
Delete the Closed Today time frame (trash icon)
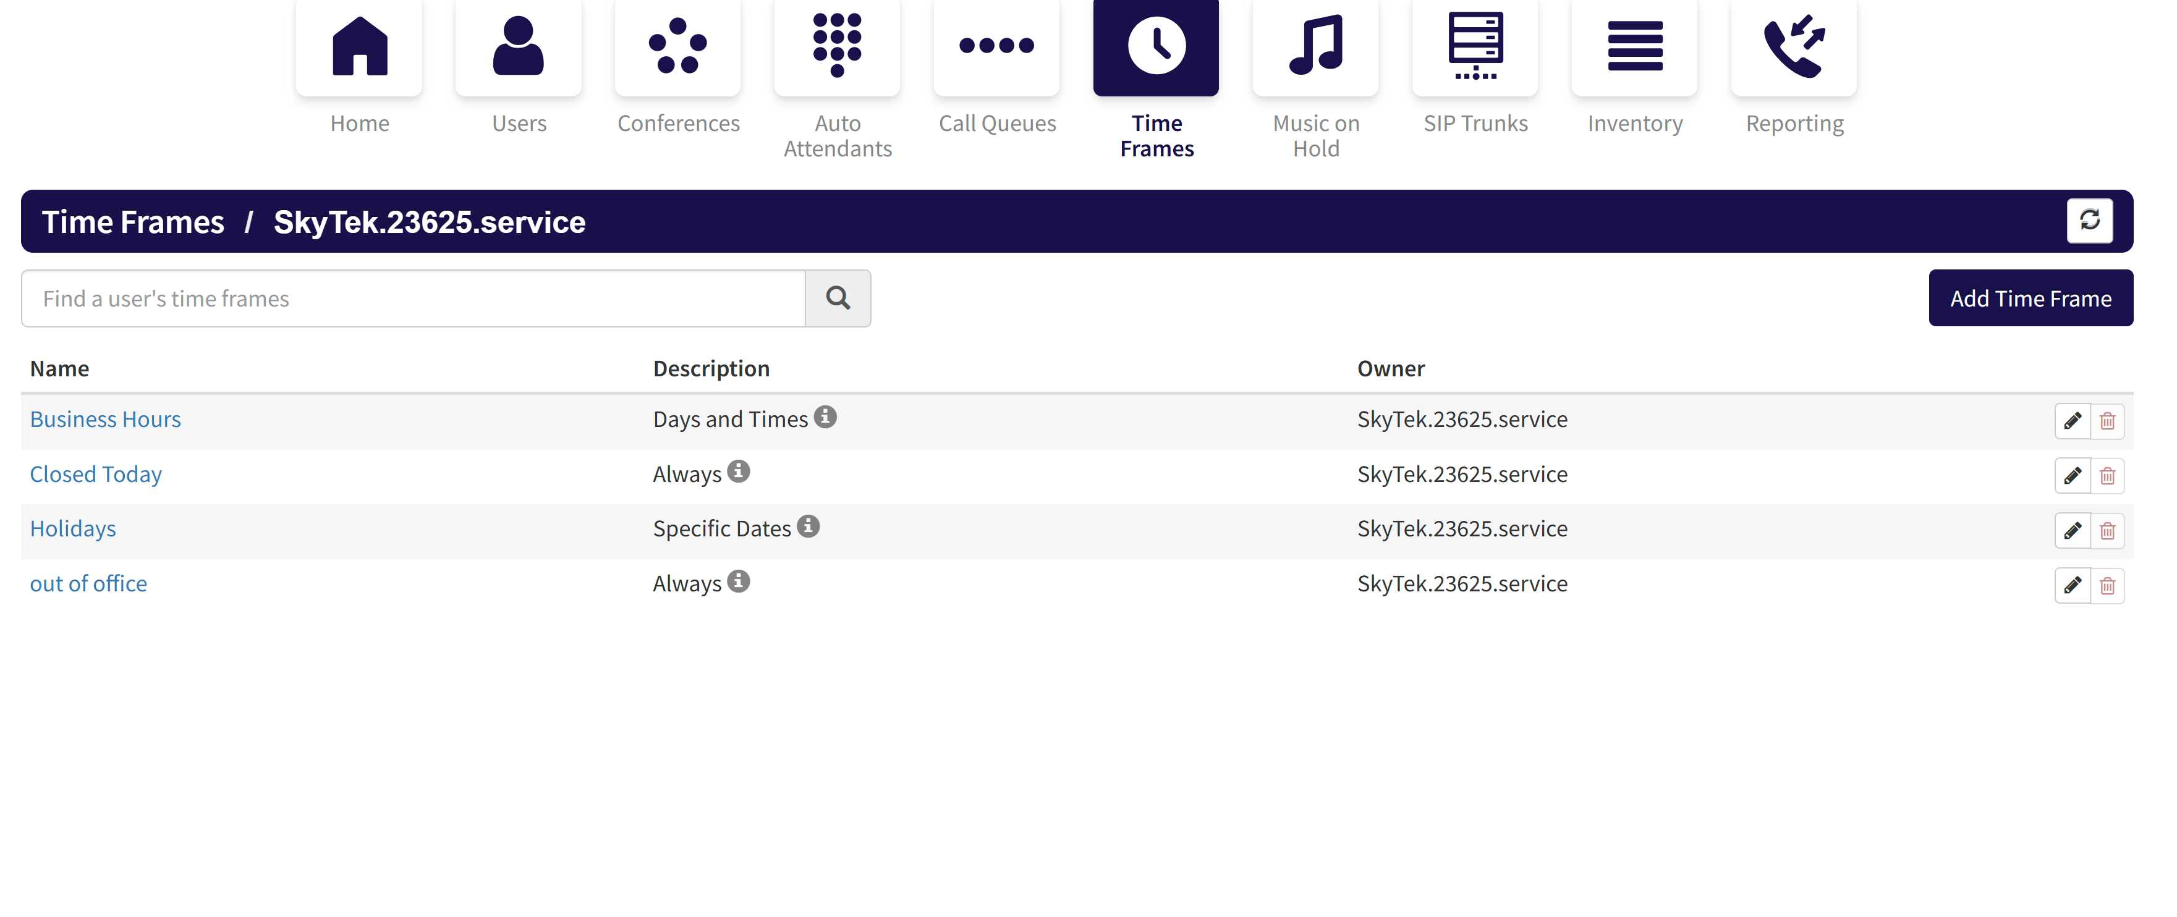pyautogui.click(x=2107, y=476)
